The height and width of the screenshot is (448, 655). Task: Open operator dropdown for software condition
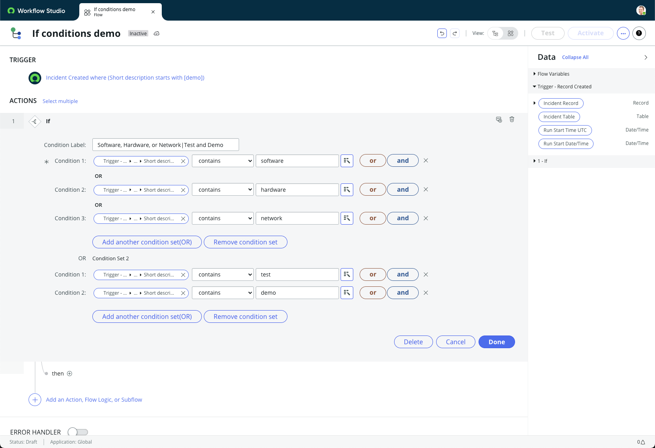(x=223, y=161)
